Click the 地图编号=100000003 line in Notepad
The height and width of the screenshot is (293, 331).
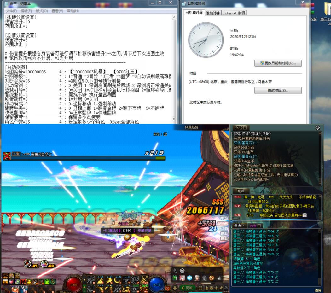coord(25,72)
